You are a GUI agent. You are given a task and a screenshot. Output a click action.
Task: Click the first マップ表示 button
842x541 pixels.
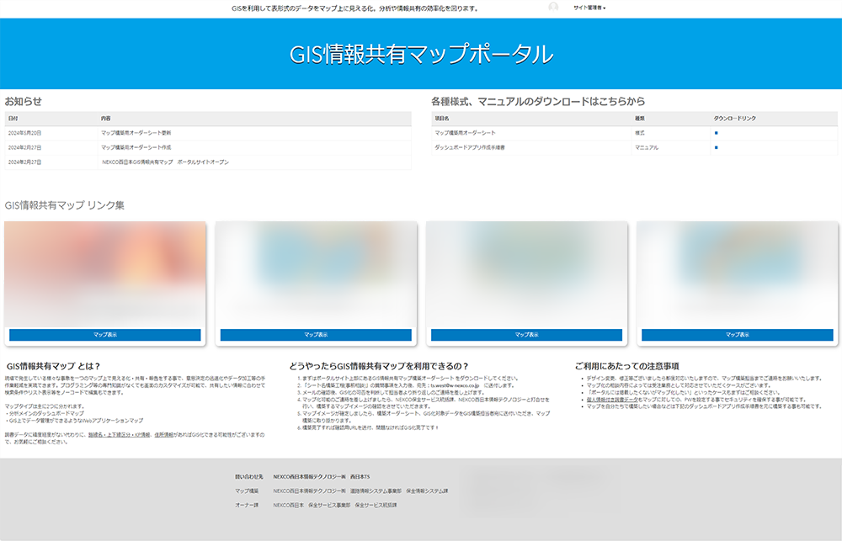tap(105, 335)
